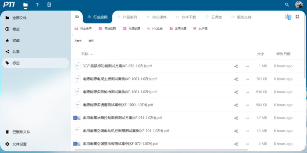Open three-dot menu for 家用电器冰箱控制面板测试方案 file
The height and width of the screenshot is (153, 307).
click(247, 118)
